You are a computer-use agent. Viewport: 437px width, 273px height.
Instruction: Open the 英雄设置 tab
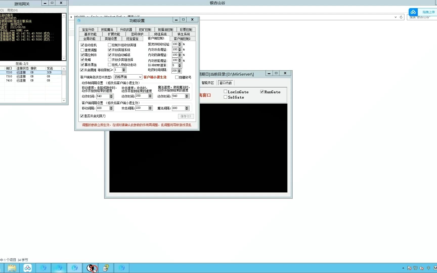click(111, 39)
